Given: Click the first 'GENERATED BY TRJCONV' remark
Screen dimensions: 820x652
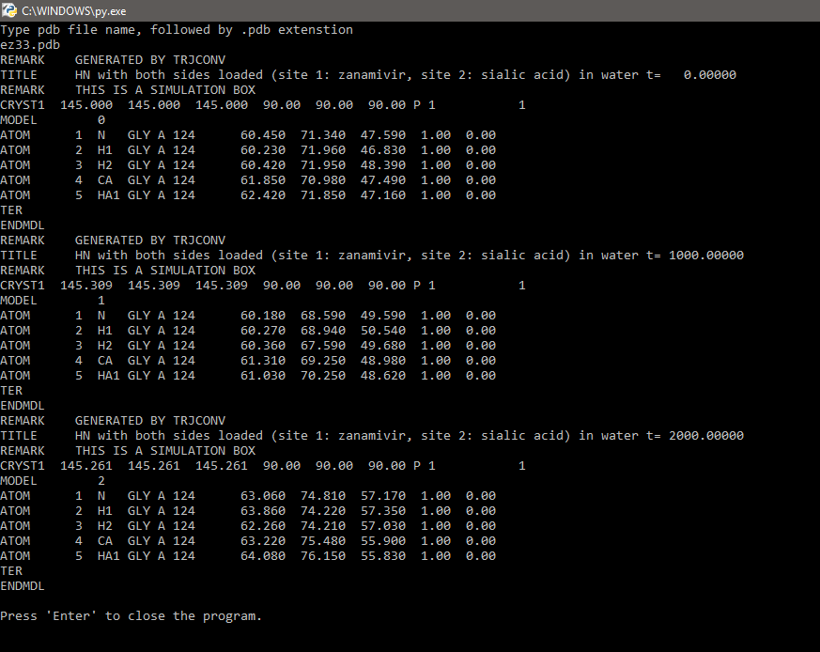Looking at the screenshot, I should (x=150, y=60).
